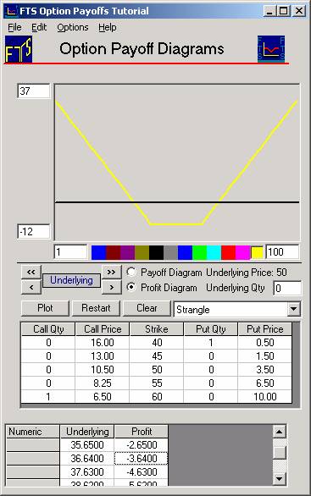Pick the red color swatch
The height and width of the screenshot is (496, 311).
(228, 252)
